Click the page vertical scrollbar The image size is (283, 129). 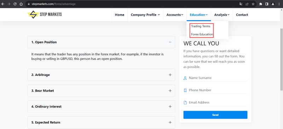[281, 59]
